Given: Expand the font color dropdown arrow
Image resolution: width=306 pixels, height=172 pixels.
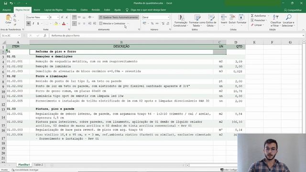Looking at the screenshot, I should [x=67, y=23].
